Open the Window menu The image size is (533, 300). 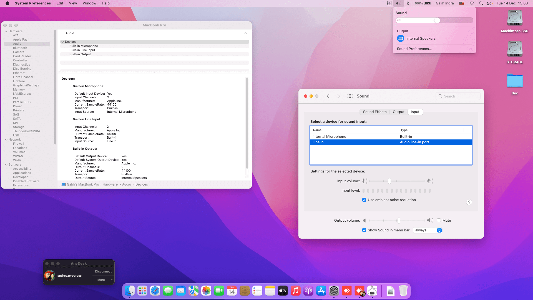click(89, 3)
